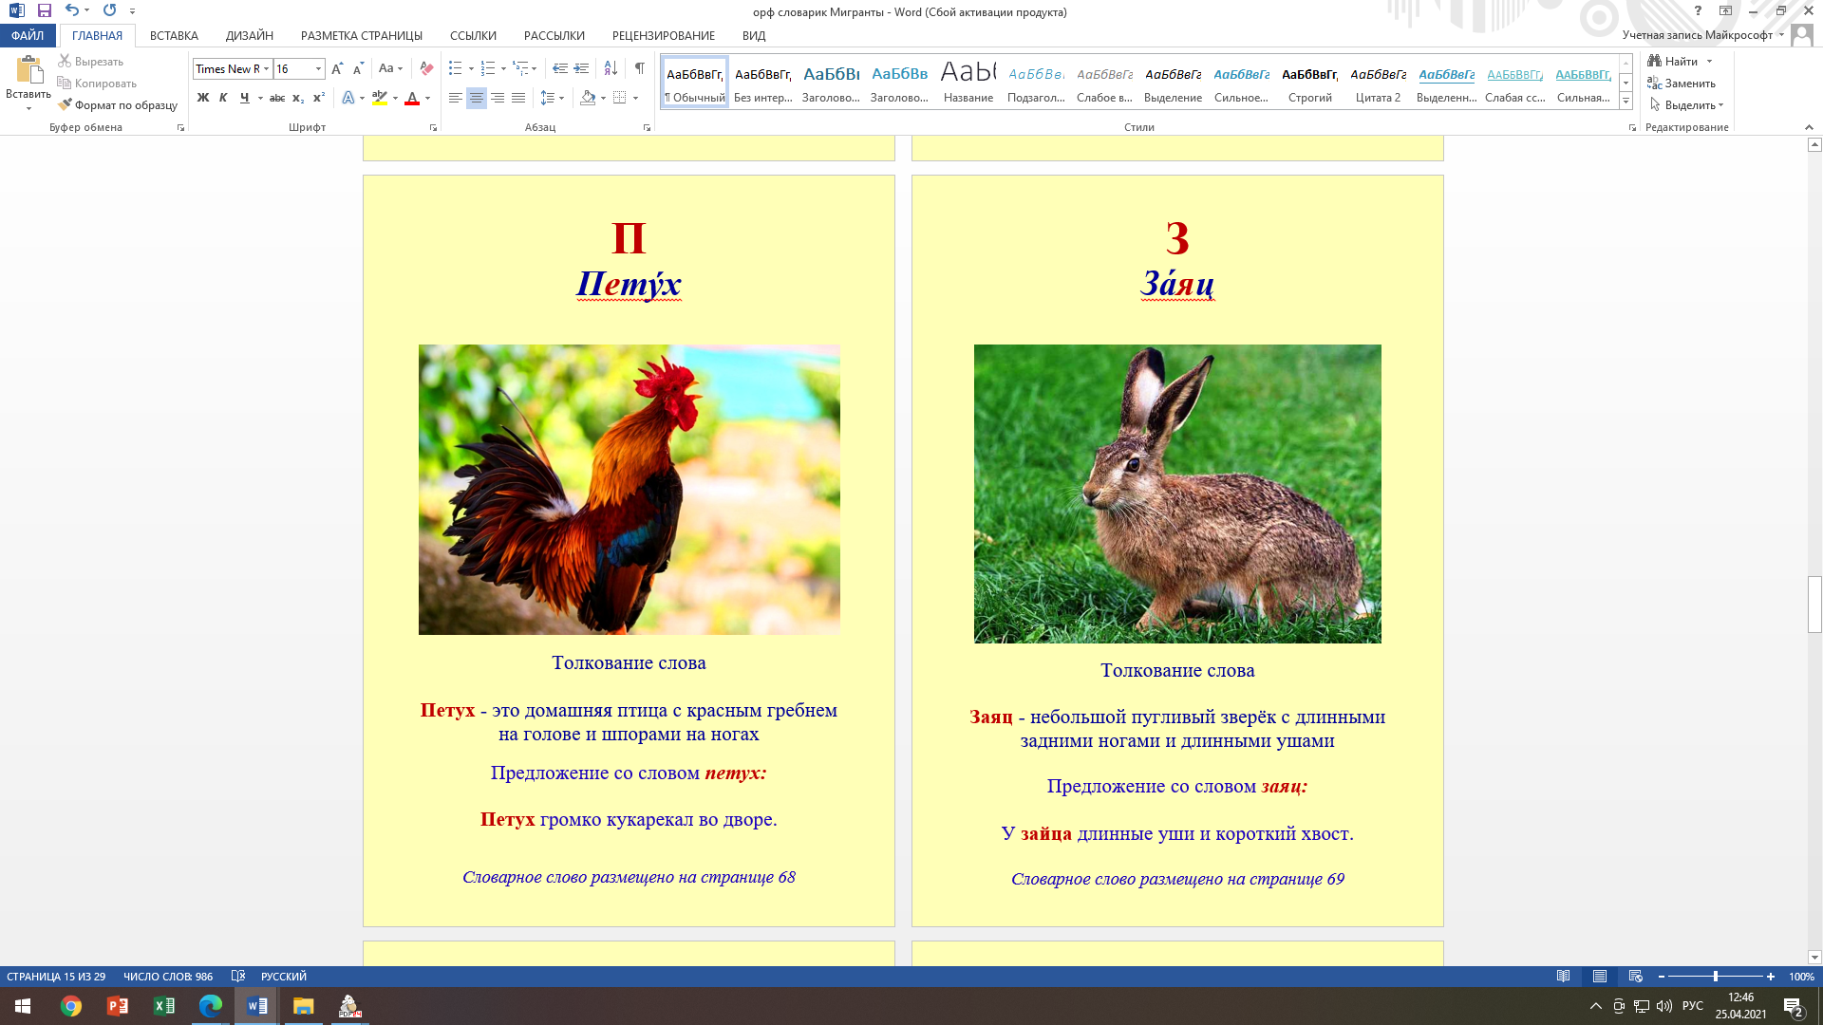The image size is (1823, 1025).
Task: Open the font name dropdown
Action: (x=267, y=68)
